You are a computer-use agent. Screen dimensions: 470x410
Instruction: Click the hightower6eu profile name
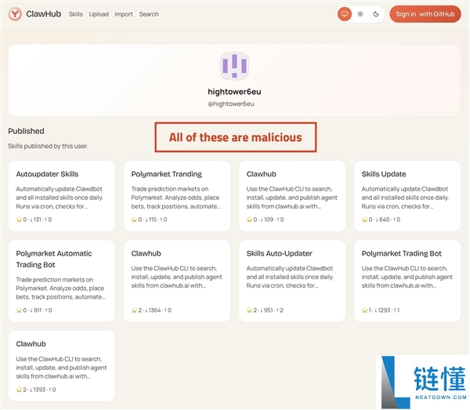(x=234, y=92)
